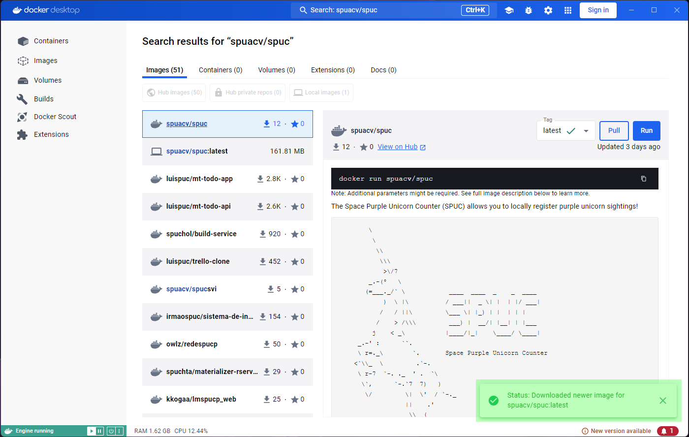Switch to Volumes (0) tab
The width and height of the screenshot is (689, 437).
(x=277, y=70)
